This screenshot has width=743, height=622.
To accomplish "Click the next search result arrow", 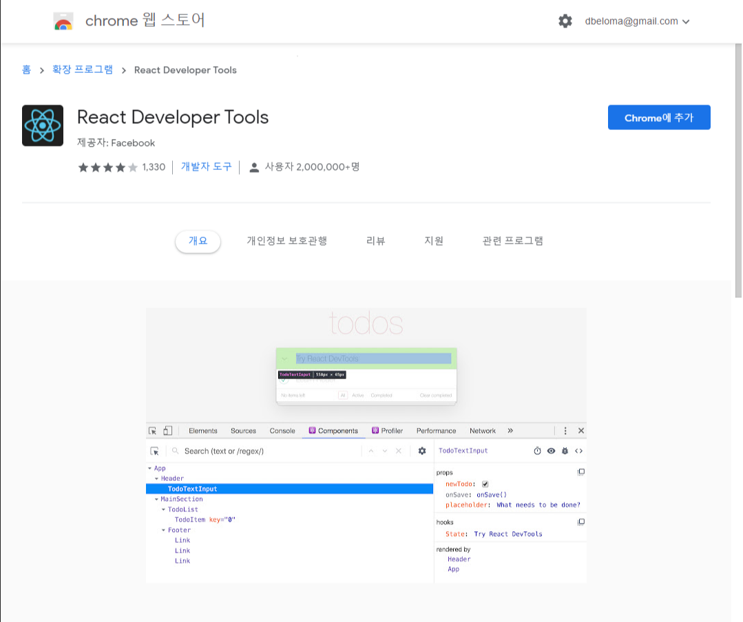I will point(385,451).
